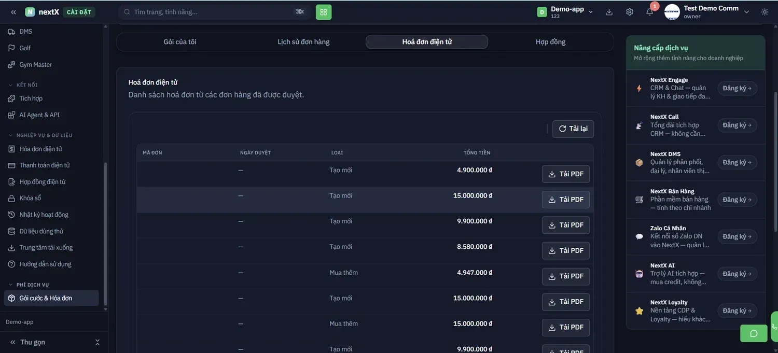Click the Tải lại reload button
This screenshot has width=778, height=353.
coord(573,129)
